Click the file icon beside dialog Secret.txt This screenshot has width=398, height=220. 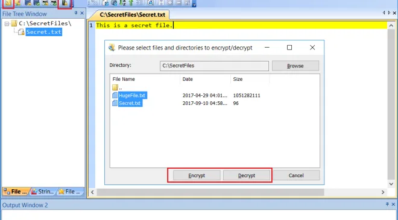tap(115, 103)
